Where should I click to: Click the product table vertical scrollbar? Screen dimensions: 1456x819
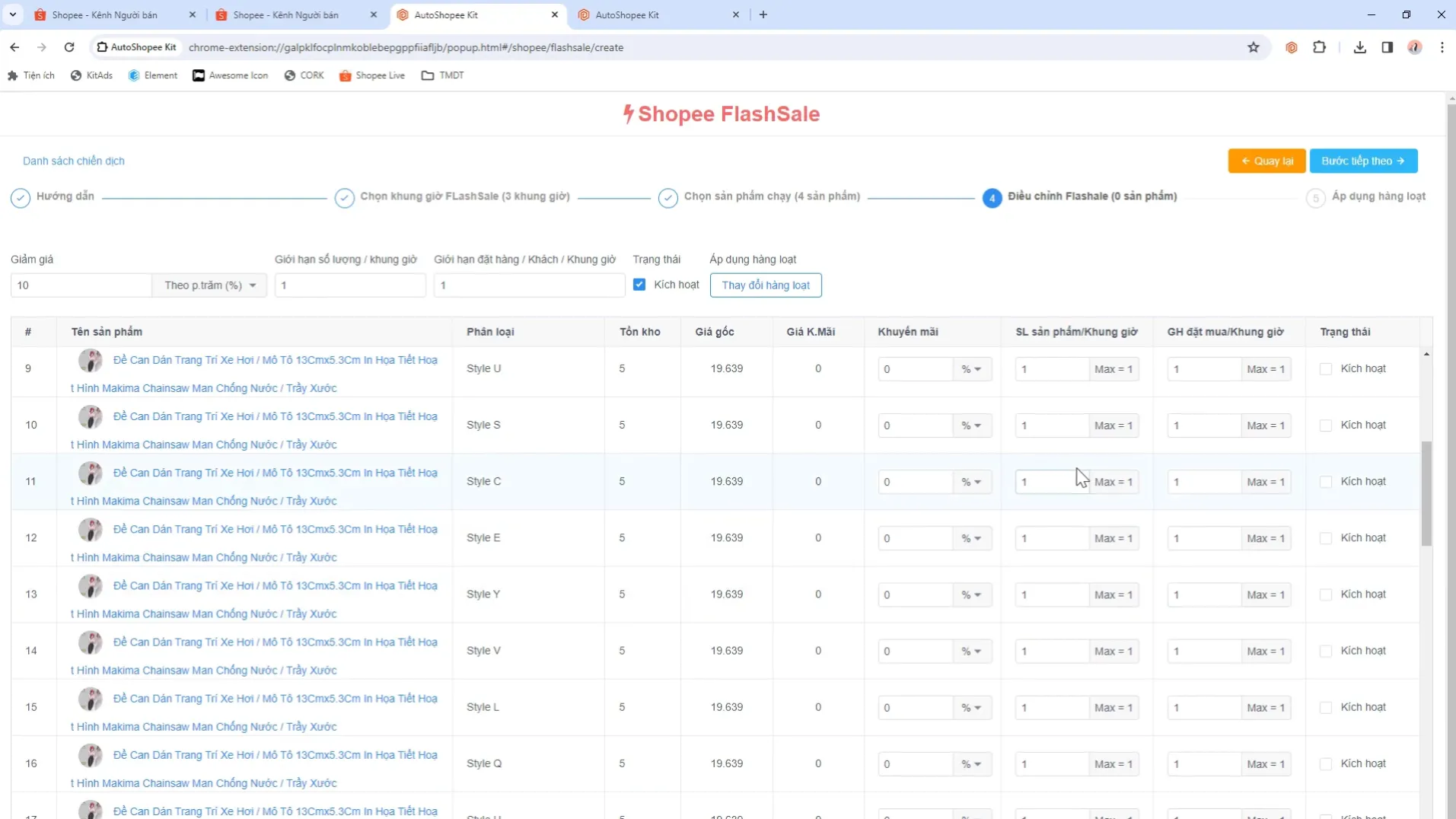click(x=1426, y=494)
